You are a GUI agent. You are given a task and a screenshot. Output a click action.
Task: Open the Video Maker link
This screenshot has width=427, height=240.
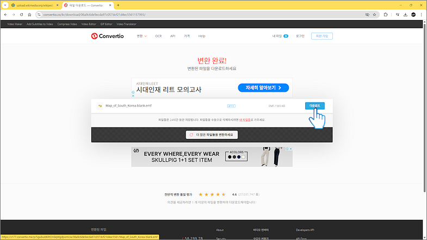click(x=15, y=24)
